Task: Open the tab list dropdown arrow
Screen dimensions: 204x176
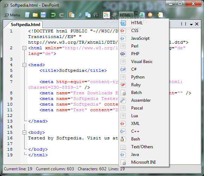Action: click(191, 24)
